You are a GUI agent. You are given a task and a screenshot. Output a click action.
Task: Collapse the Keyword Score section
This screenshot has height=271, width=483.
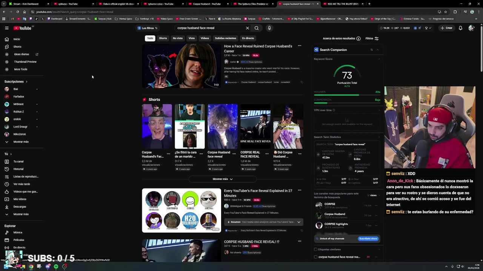click(379, 59)
